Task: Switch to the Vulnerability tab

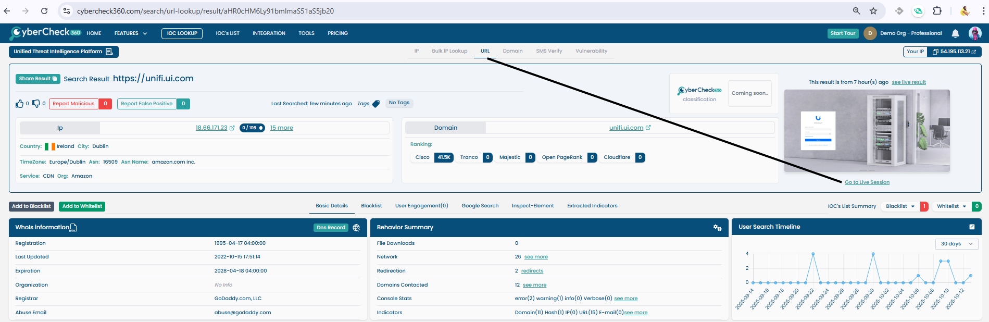Action: click(x=591, y=51)
